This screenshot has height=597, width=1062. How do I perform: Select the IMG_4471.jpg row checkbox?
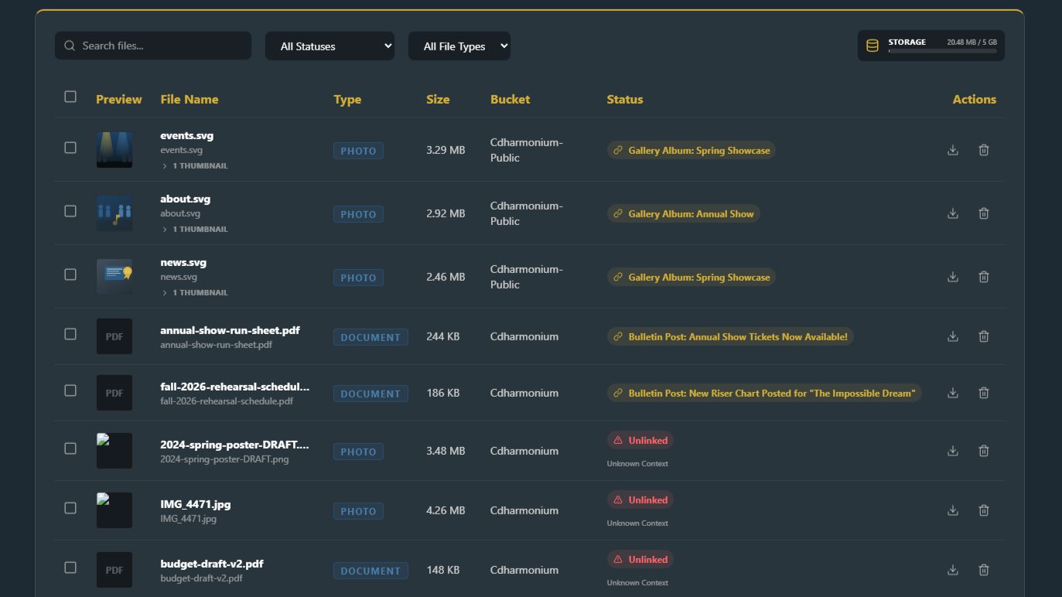(70, 508)
